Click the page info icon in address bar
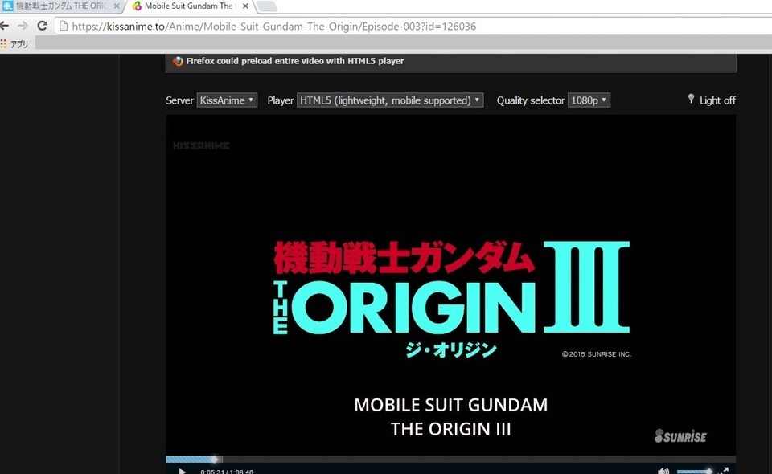The height and width of the screenshot is (474, 772). tap(64, 26)
